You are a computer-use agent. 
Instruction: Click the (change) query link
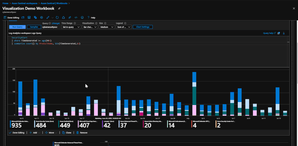point(56,23)
